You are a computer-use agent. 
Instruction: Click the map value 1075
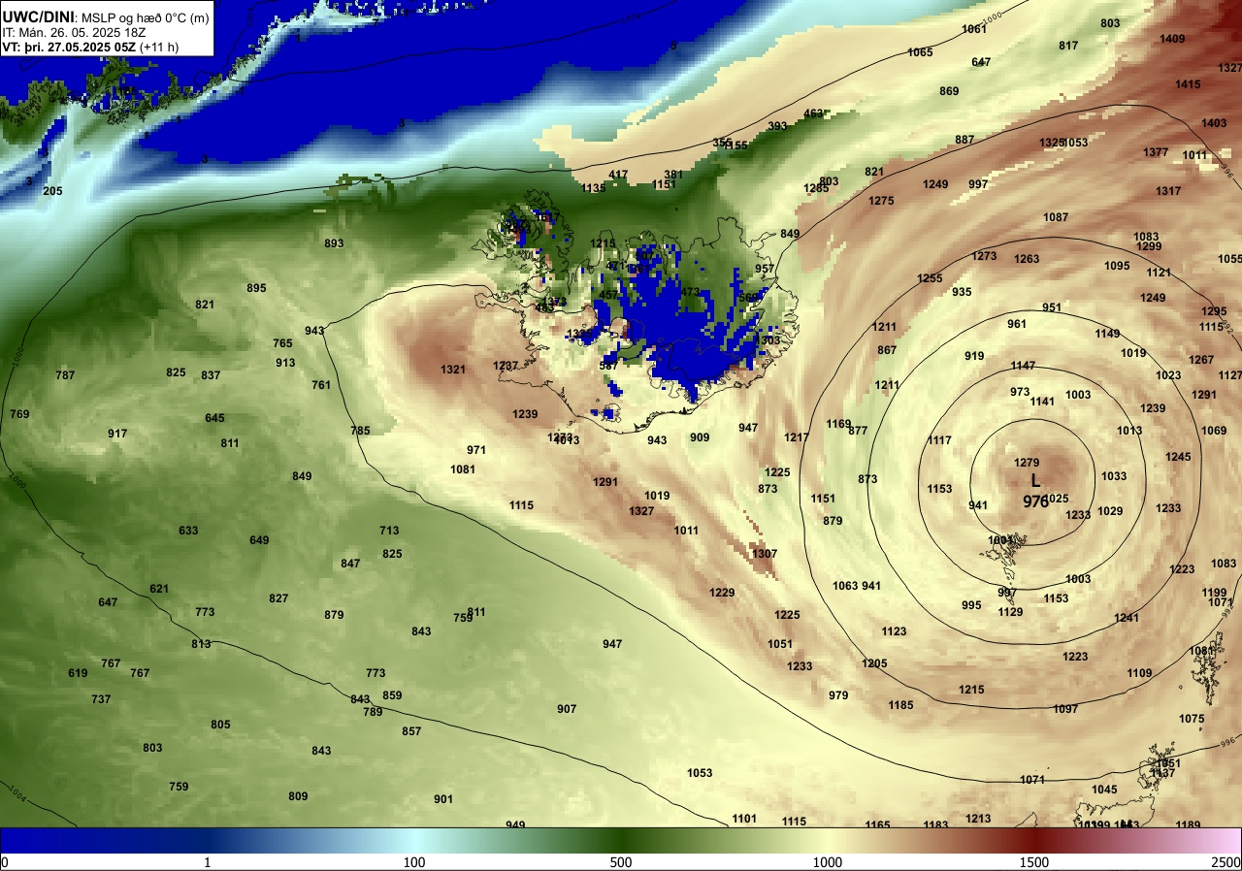point(1192,719)
